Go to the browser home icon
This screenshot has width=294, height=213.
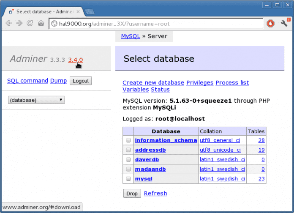(x=41, y=24)
